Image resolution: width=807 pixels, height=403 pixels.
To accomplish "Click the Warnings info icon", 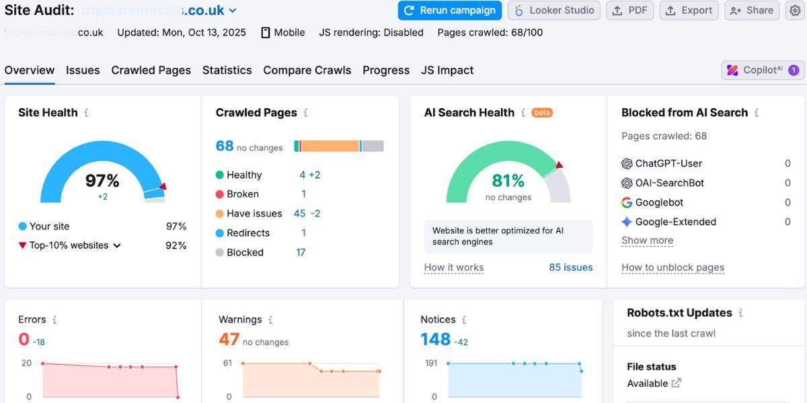I will [x=270, y=320].
